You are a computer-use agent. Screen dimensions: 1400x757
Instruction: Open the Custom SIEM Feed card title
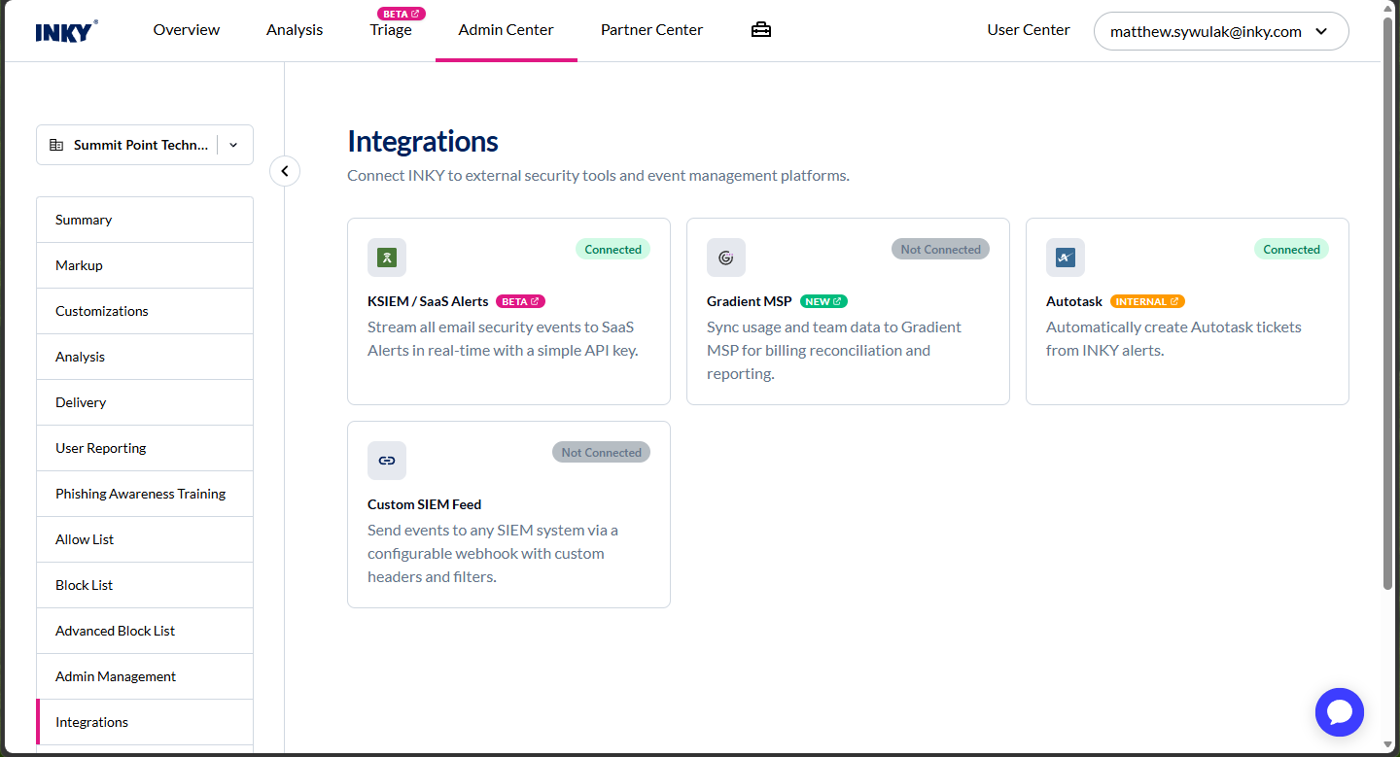(425, 504)
